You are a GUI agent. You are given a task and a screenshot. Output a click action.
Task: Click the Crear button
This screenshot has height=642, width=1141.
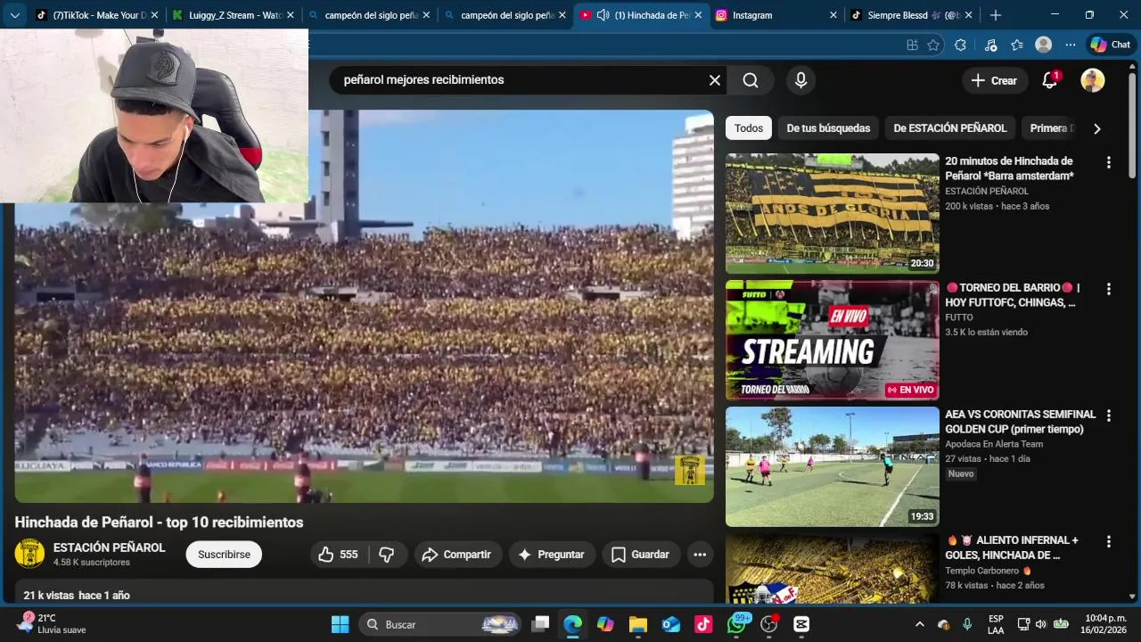(994, 80)
